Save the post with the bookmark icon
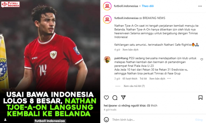 point(200,98)
